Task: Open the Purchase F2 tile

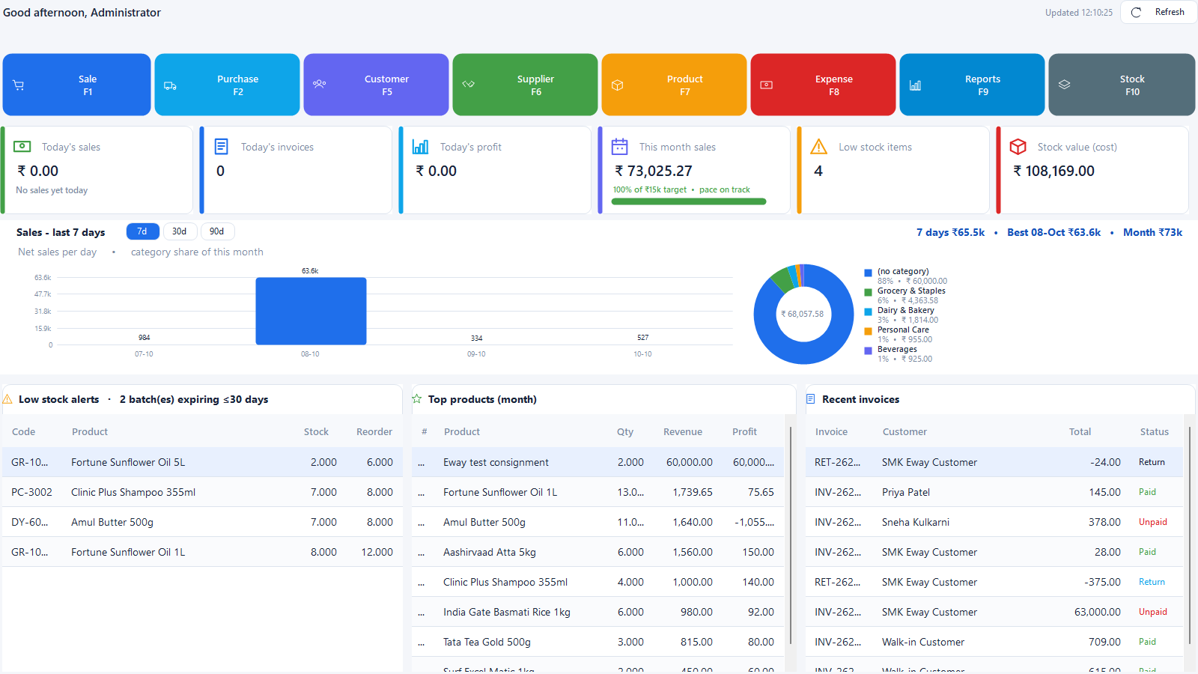Action: (227, 85)
